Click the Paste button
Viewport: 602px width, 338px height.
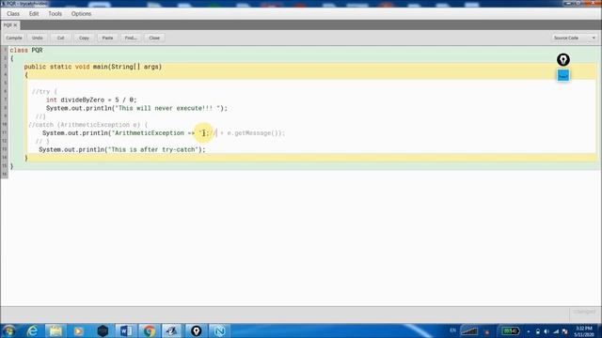point(107,38)
